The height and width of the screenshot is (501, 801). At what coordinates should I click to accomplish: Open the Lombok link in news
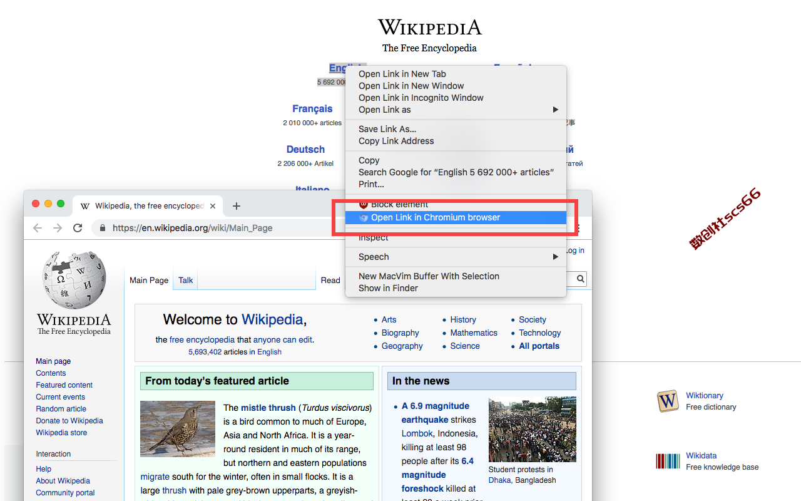point(417,433)
